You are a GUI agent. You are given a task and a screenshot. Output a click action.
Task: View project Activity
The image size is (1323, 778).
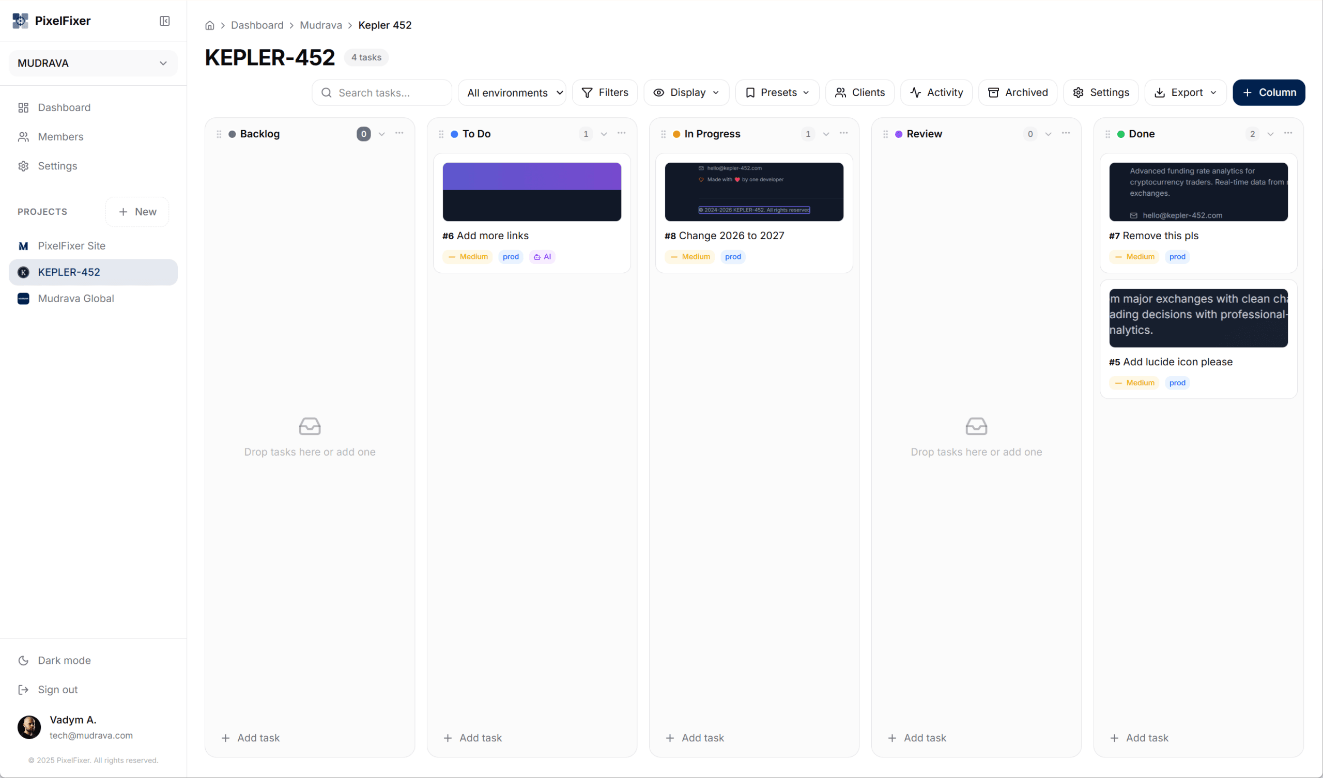[936, 92]
